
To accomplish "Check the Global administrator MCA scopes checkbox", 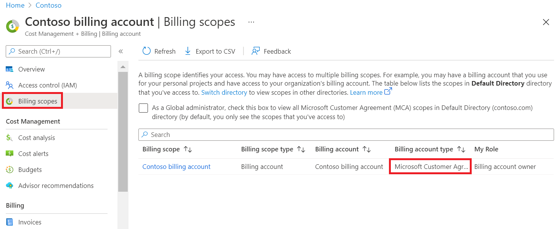I will (143, 108).
